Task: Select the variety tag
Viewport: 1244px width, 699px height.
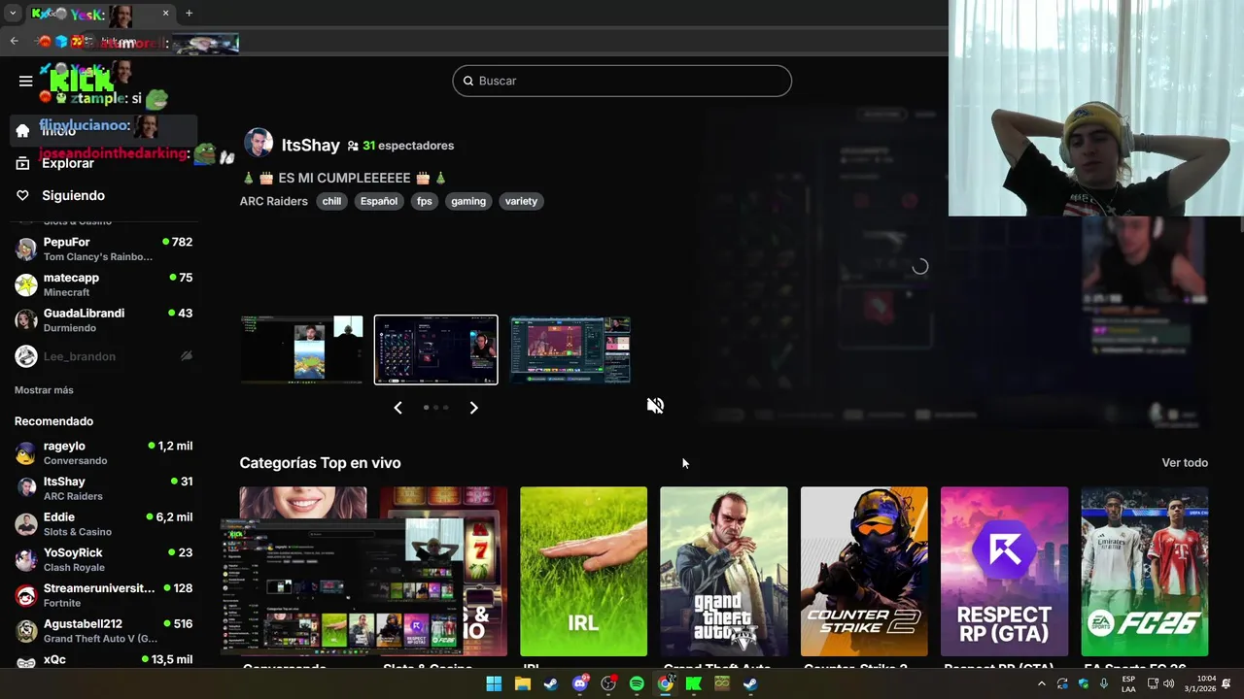Action: [521, 201]
